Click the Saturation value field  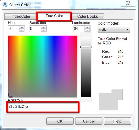point(35,29)
